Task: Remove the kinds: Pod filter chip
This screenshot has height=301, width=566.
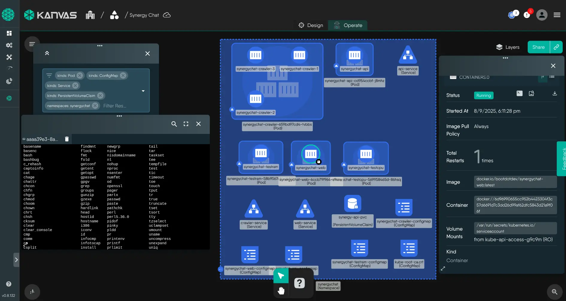Action: click(x=80, y=76)
